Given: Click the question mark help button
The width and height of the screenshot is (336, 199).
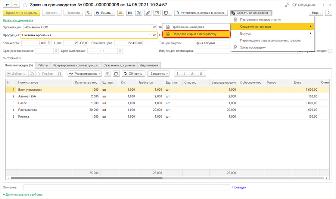Looking at the screenshot, I should coord(329,13).
